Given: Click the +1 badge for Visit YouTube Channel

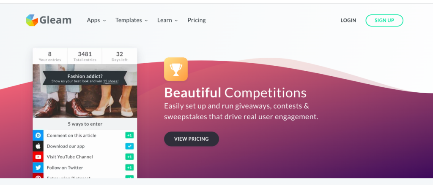Looking at the screenshot, I should (x=129, y=157).
